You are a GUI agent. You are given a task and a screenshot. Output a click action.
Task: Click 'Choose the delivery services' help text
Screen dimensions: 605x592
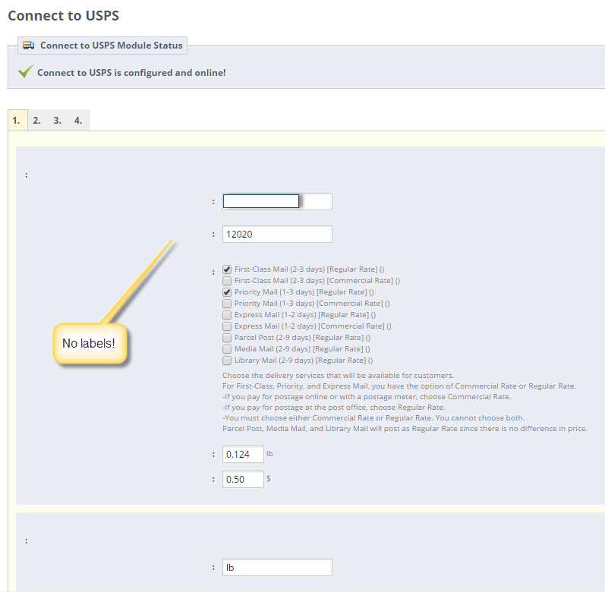338,375
